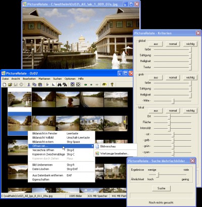Click the copy icon in toolbar
Image resolution: width=202 pixels, height=207 pixels.
click(x=34, y=84)
